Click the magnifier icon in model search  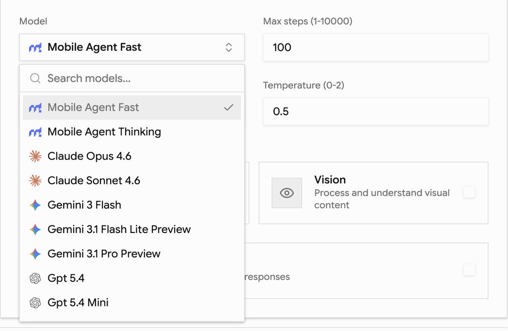click(x=35, y=79)
